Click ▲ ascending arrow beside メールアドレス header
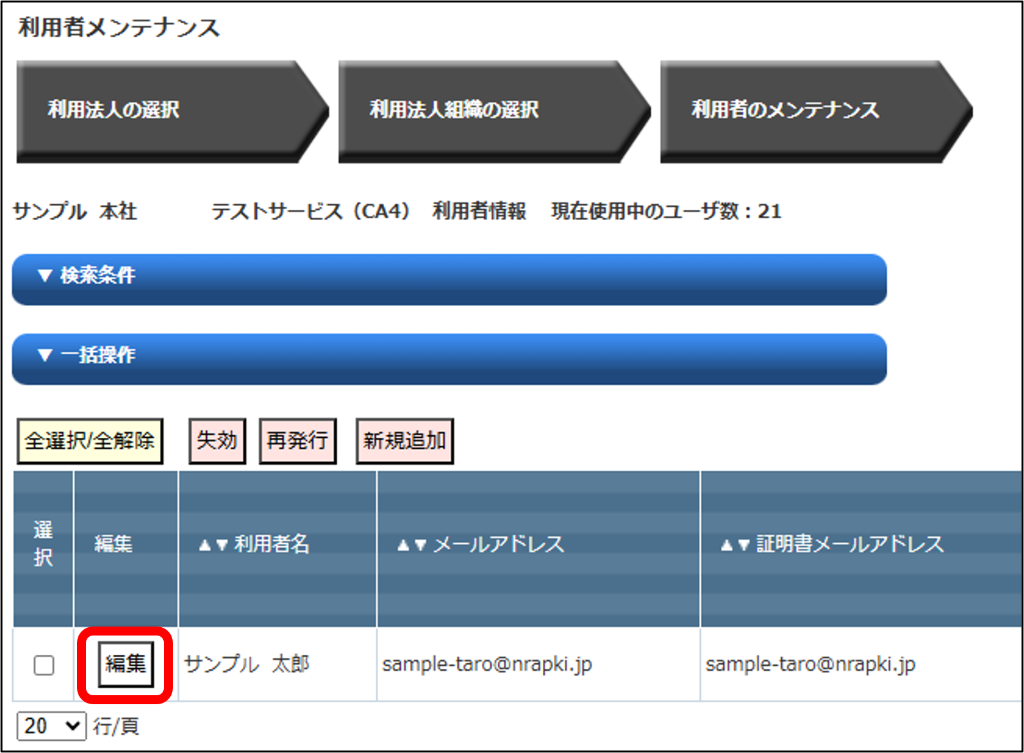Viewport: 1024px width, 753px height. tap(403, 546)
